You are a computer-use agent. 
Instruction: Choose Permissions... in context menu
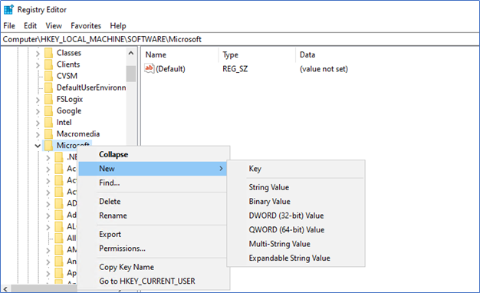[122, 249]
